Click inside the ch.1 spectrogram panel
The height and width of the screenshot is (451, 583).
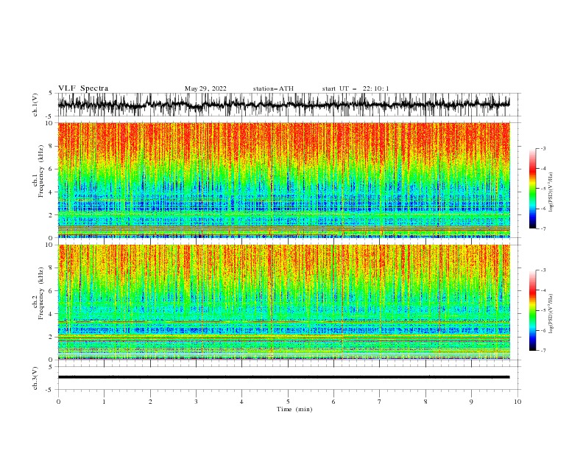pos(283,180)
